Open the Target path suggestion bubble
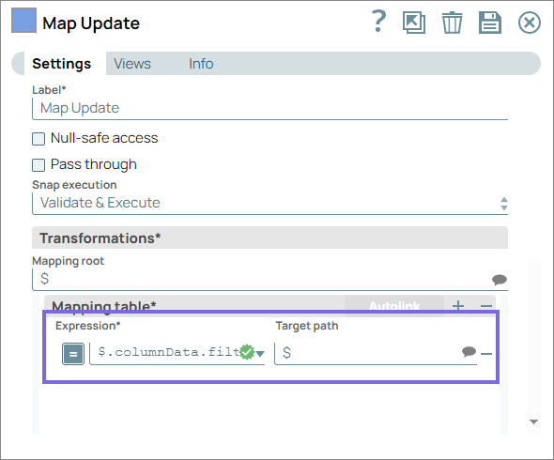 [469, 351]
